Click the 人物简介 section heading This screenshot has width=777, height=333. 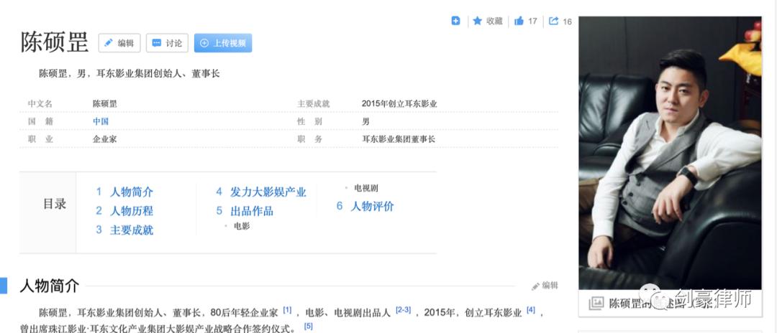tap(49, 286)
